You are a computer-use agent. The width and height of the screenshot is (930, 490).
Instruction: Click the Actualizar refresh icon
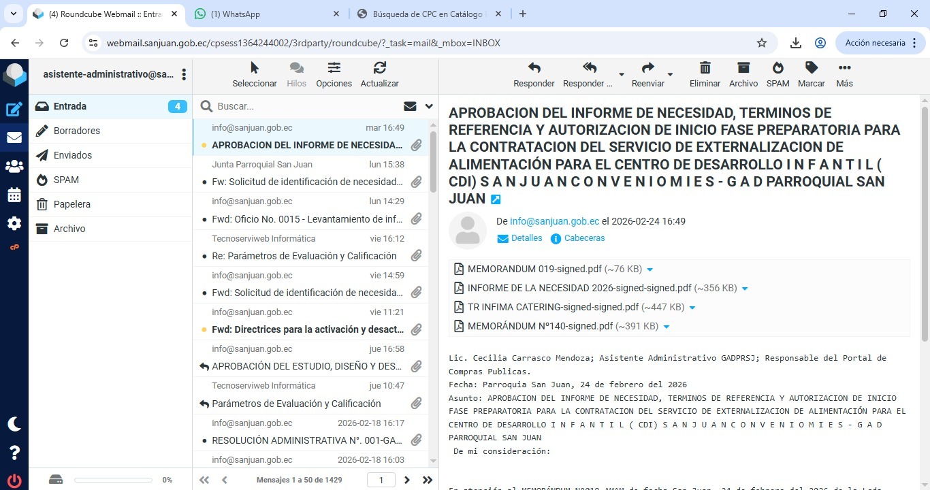click(379, 68)
